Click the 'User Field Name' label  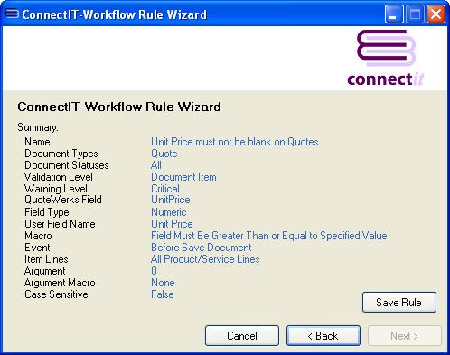(x=60, y=224)
